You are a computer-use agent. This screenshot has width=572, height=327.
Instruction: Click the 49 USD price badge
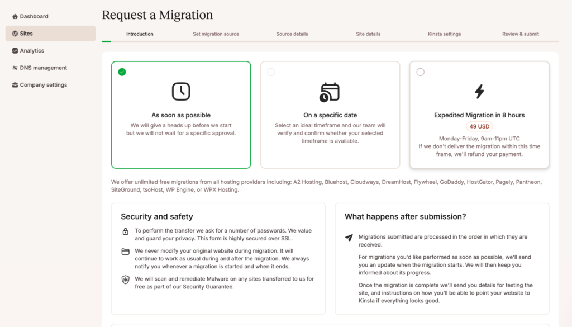click(479, 126)
